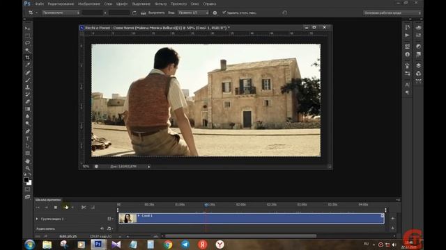Open Chrome from the taskbar
This screenshot has width=446, height=250.
tap(168, 244)
